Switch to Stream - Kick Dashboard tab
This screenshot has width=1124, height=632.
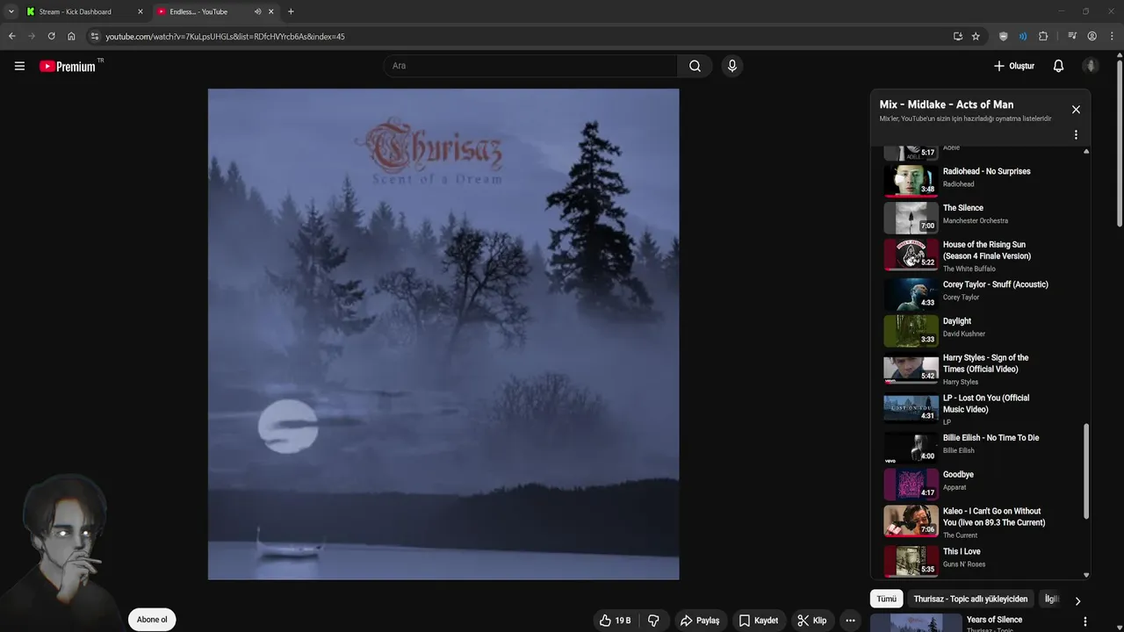[x=76, y=11]
